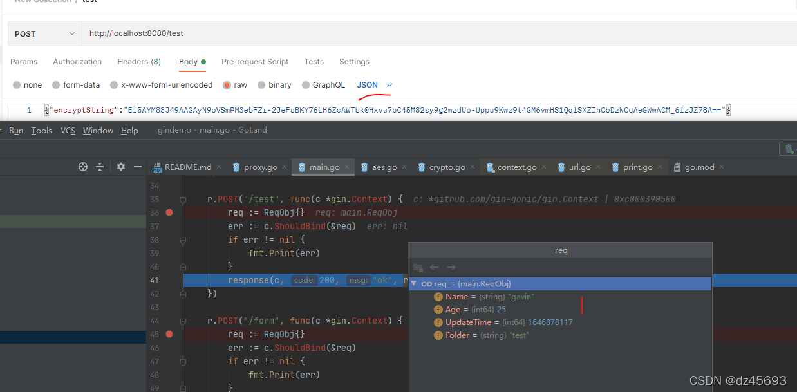Image resolution: width=797 pixels, height=392 pixels.
Task: Select the binary body option
Action: click(261, 85)
